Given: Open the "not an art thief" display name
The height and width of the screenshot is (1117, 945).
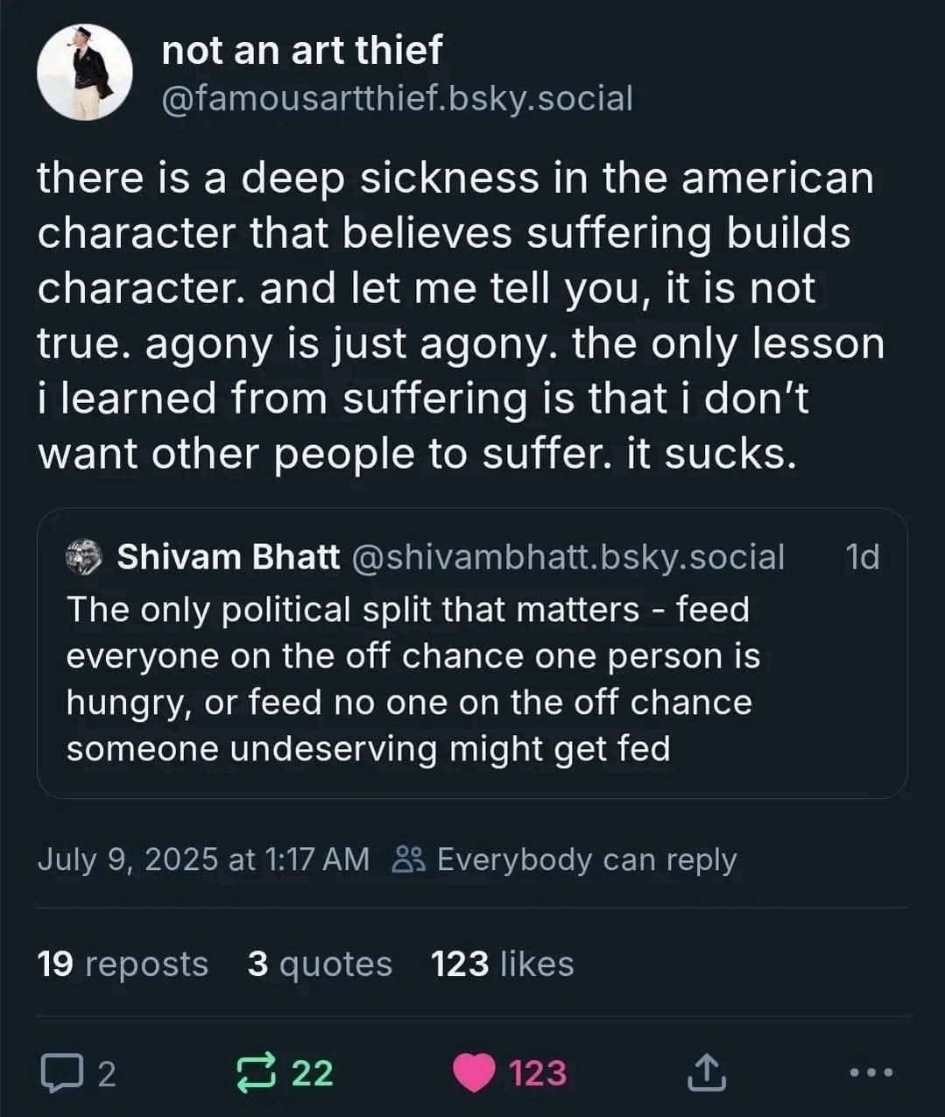Looking at the screenshot, I should tap(302, 50).
